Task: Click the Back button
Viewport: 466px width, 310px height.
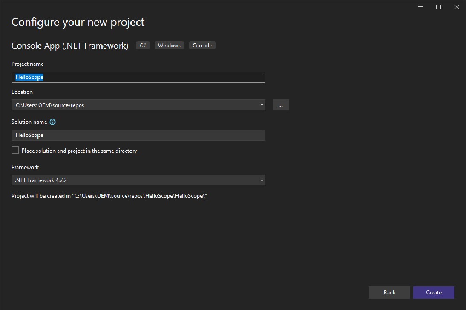Action: point(389,292)
